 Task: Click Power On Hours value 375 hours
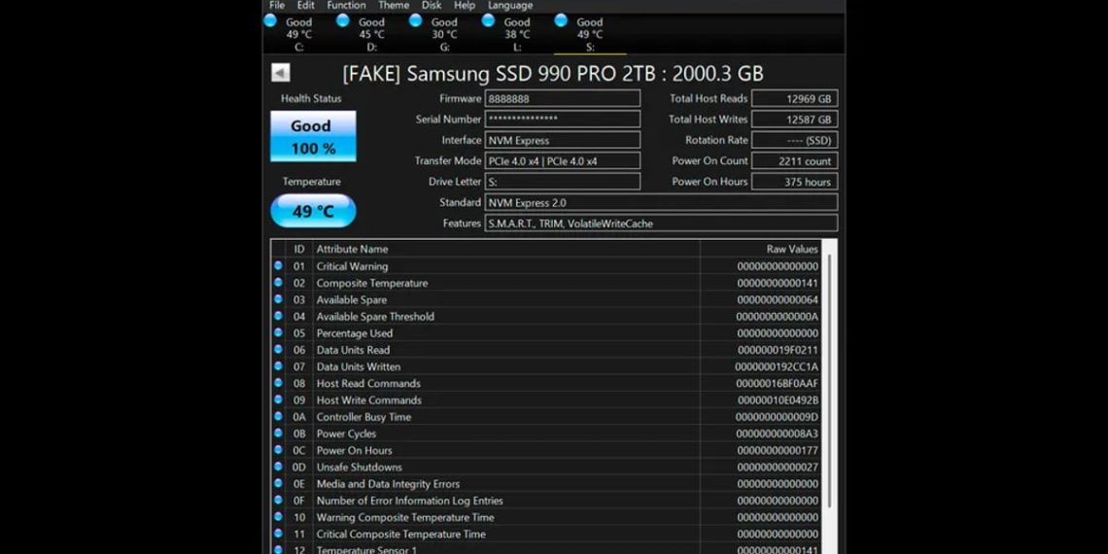coord(795,182)
